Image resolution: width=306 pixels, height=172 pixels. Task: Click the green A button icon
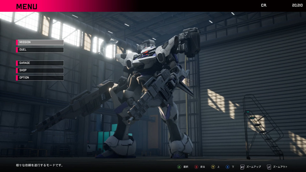coord(179,167)
